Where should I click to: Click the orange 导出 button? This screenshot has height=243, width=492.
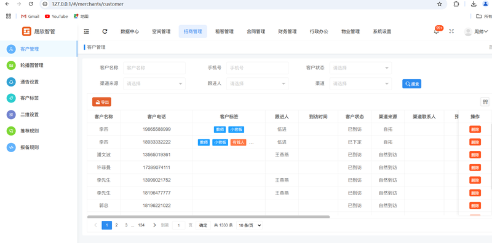pyautogui.click(x=101, y=102)
